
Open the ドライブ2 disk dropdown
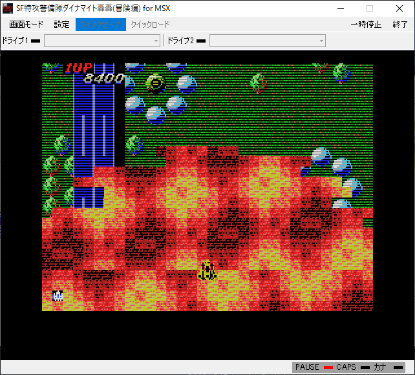pyautogui.click(x=268, y=41)
